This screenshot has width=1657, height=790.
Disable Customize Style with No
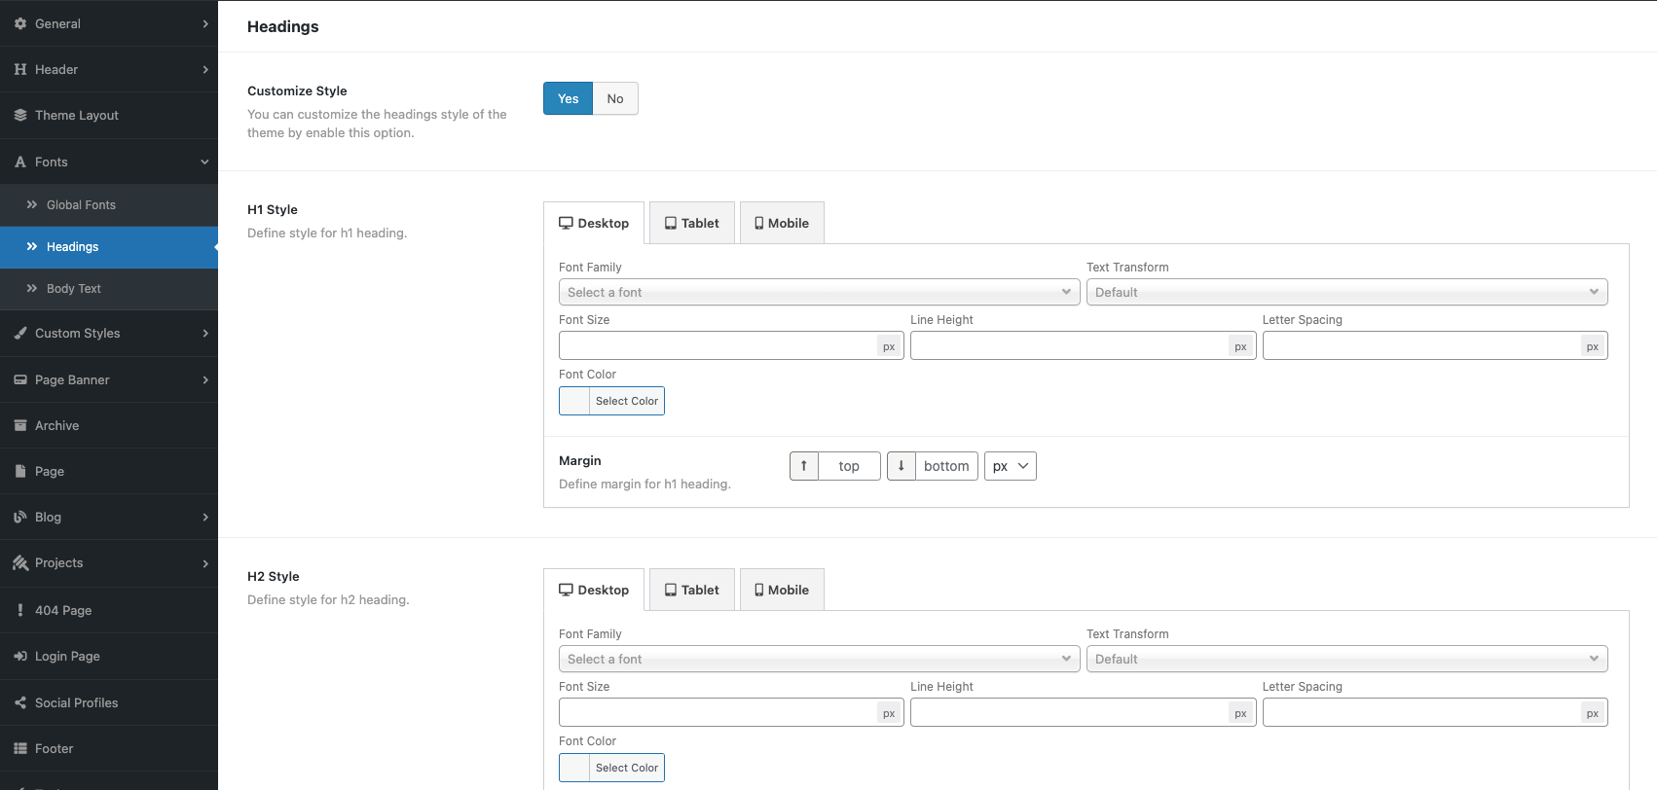615,98
